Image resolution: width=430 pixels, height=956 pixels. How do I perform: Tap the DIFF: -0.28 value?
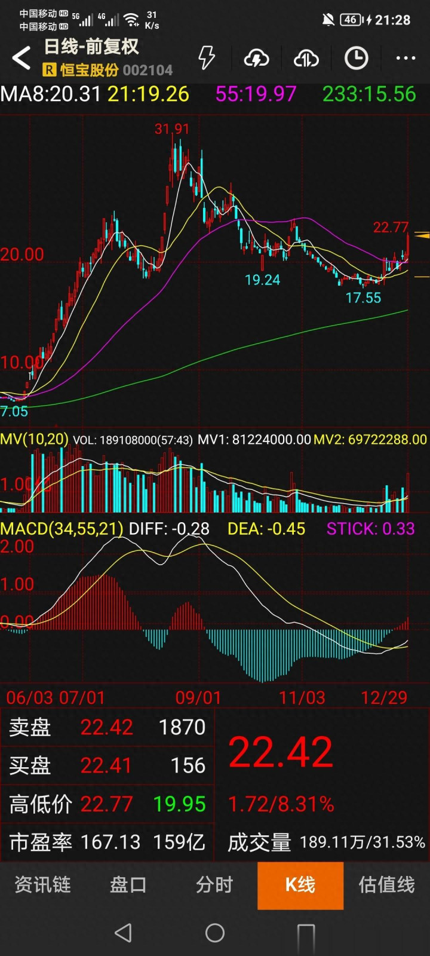(x=169, y=529)
